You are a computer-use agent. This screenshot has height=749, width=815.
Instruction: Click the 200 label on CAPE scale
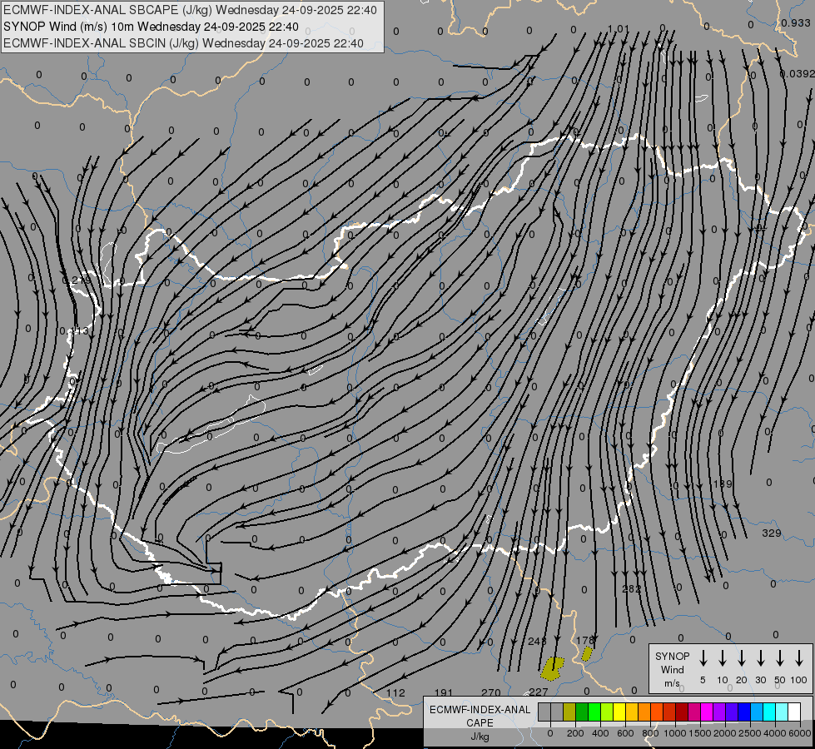575,733
